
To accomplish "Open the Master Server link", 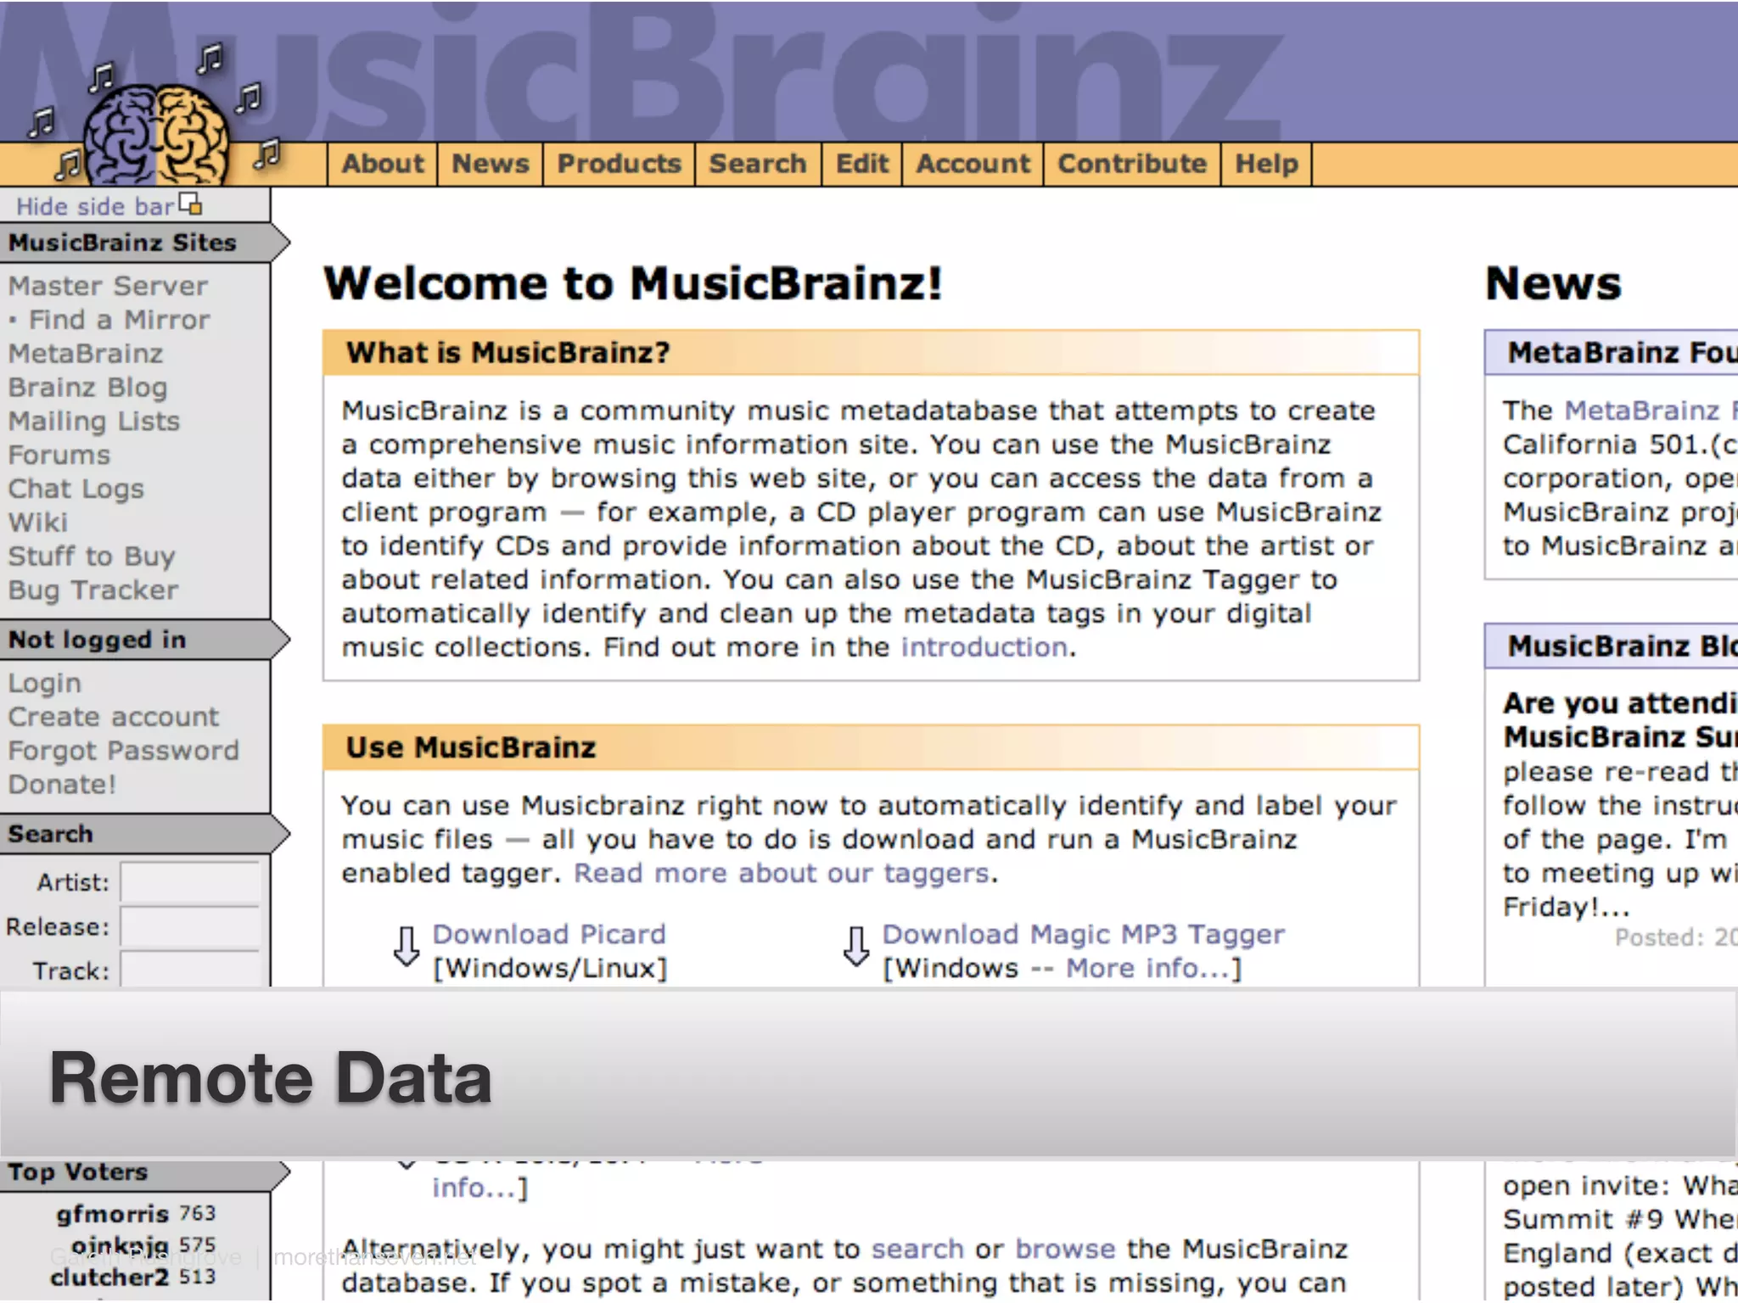I will tap(108, 286).
